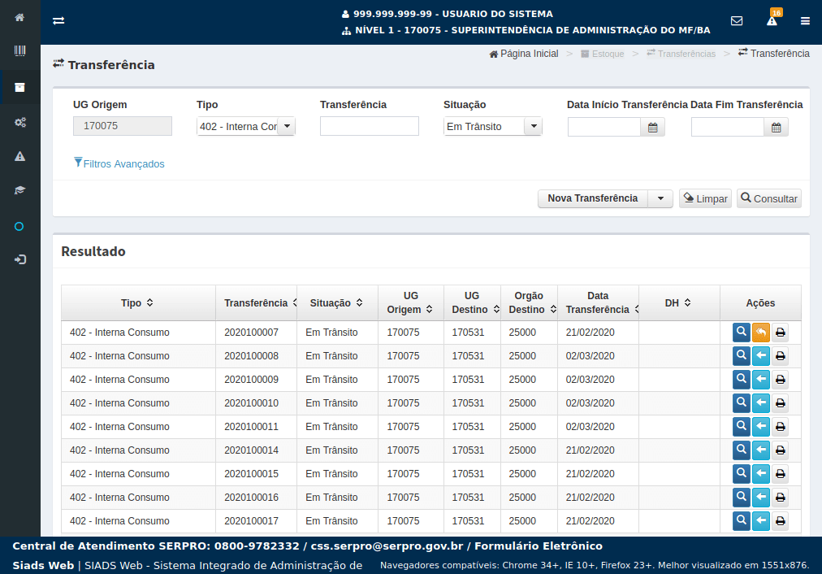Open the mail envelope icon
Viewport: 822px width, 574px height.
pyautogui.click(x=737, y=21)
